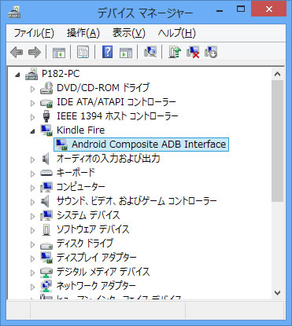Expand the キーボード node

[x=32, y=174]
